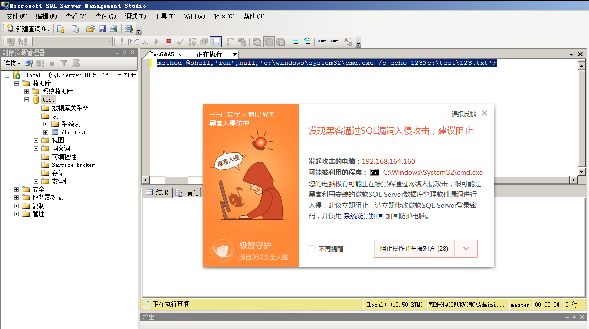Click the Object Explorer filter icon
The height and width of the screenshot is (329, 589).
point(64,63)
